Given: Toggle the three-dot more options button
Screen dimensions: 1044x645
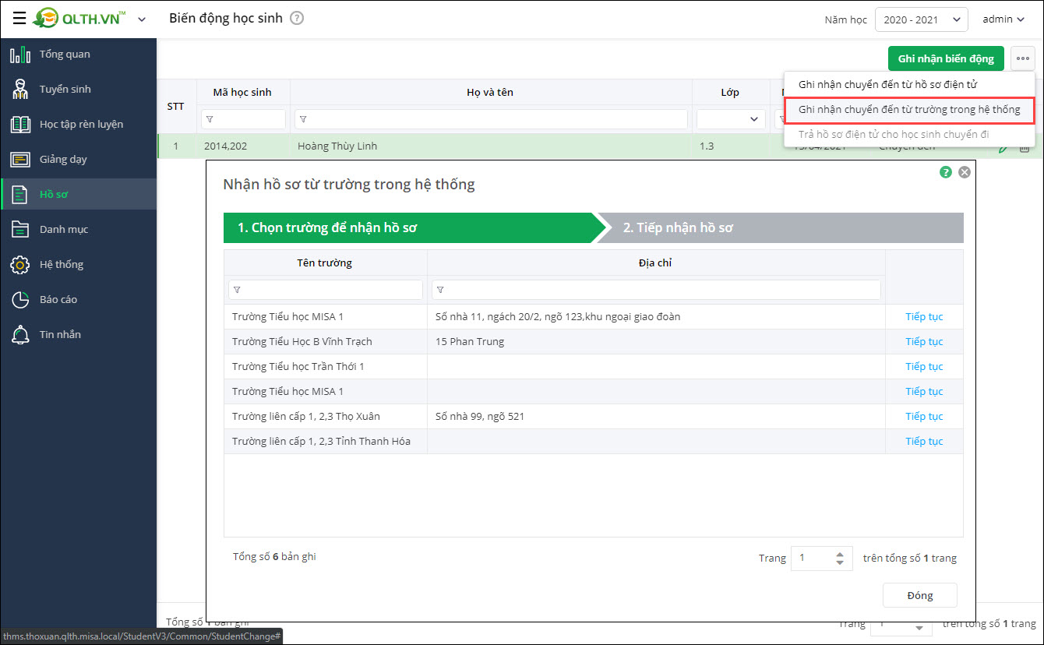Looking at the screenshot, I should (x=1023, y=58).
